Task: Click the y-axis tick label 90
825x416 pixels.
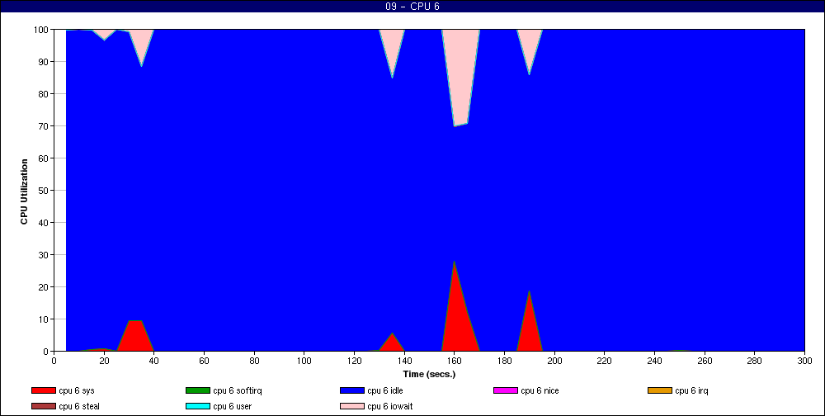Action: pyautogui.click(x=43, y=62)
